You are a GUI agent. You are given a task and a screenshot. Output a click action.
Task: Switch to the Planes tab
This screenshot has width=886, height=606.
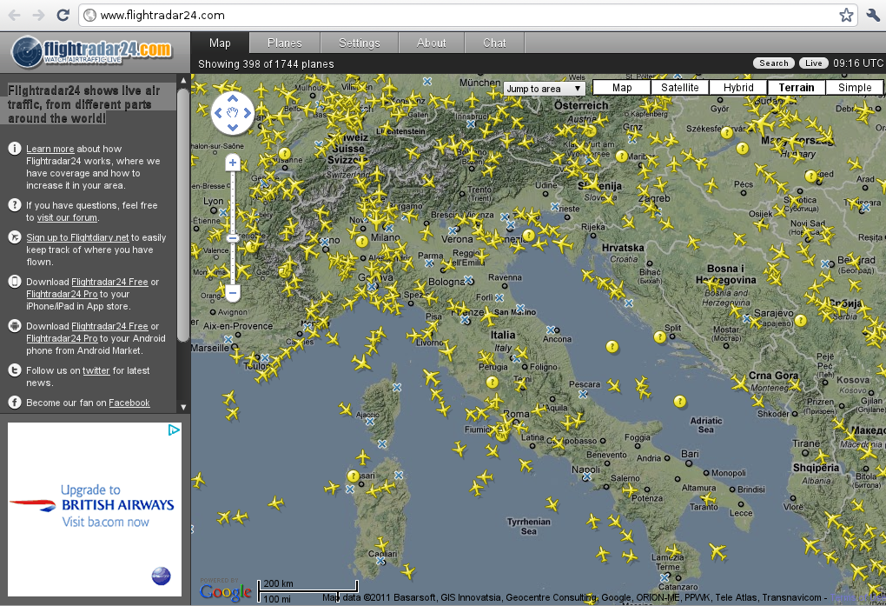point(284,42)
